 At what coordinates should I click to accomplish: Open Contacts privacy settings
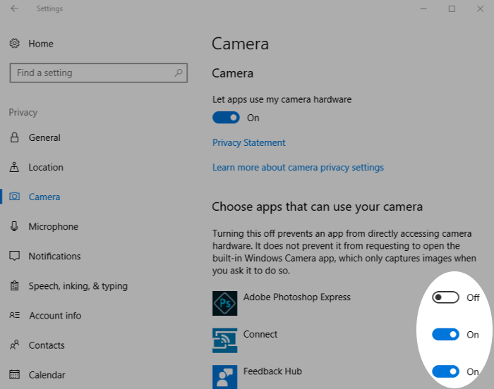[x=47, y=345]
